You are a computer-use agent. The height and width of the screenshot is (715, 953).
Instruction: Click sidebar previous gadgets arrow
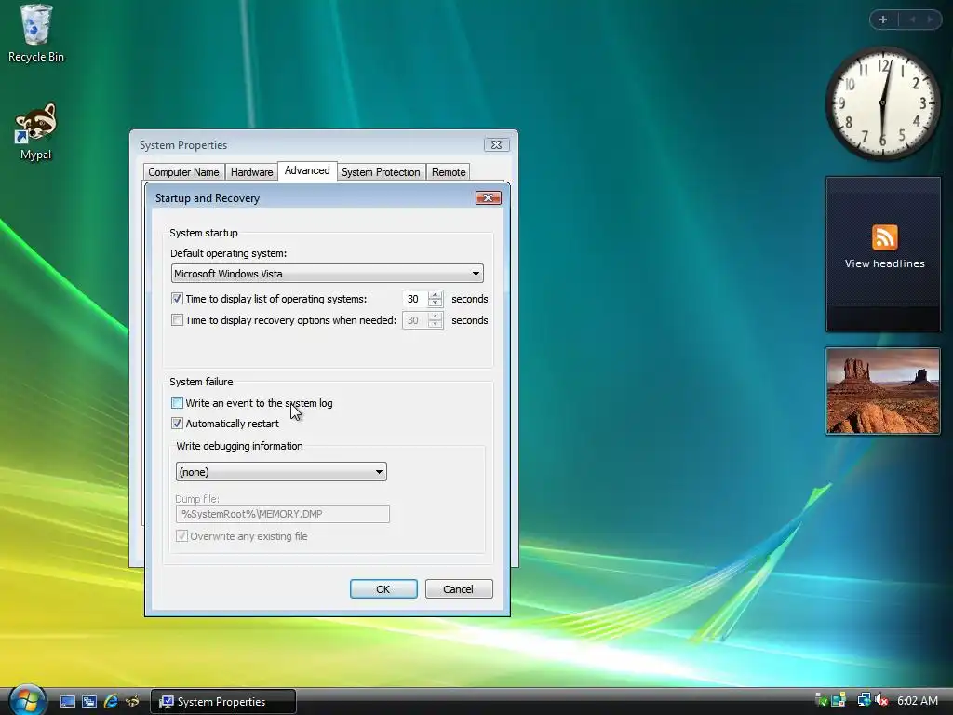pos(912,20)
